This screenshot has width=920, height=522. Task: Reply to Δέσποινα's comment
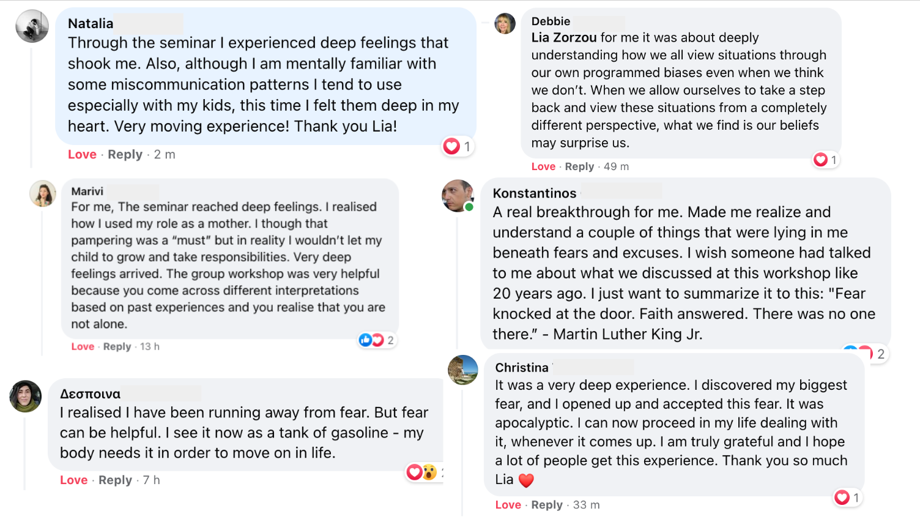(x=115, y=480)
